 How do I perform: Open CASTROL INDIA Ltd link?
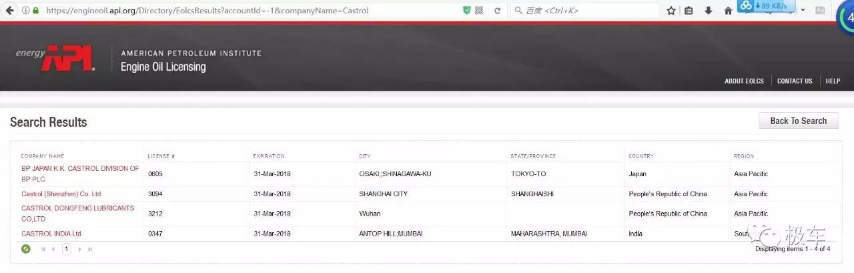tap(51, 234)
